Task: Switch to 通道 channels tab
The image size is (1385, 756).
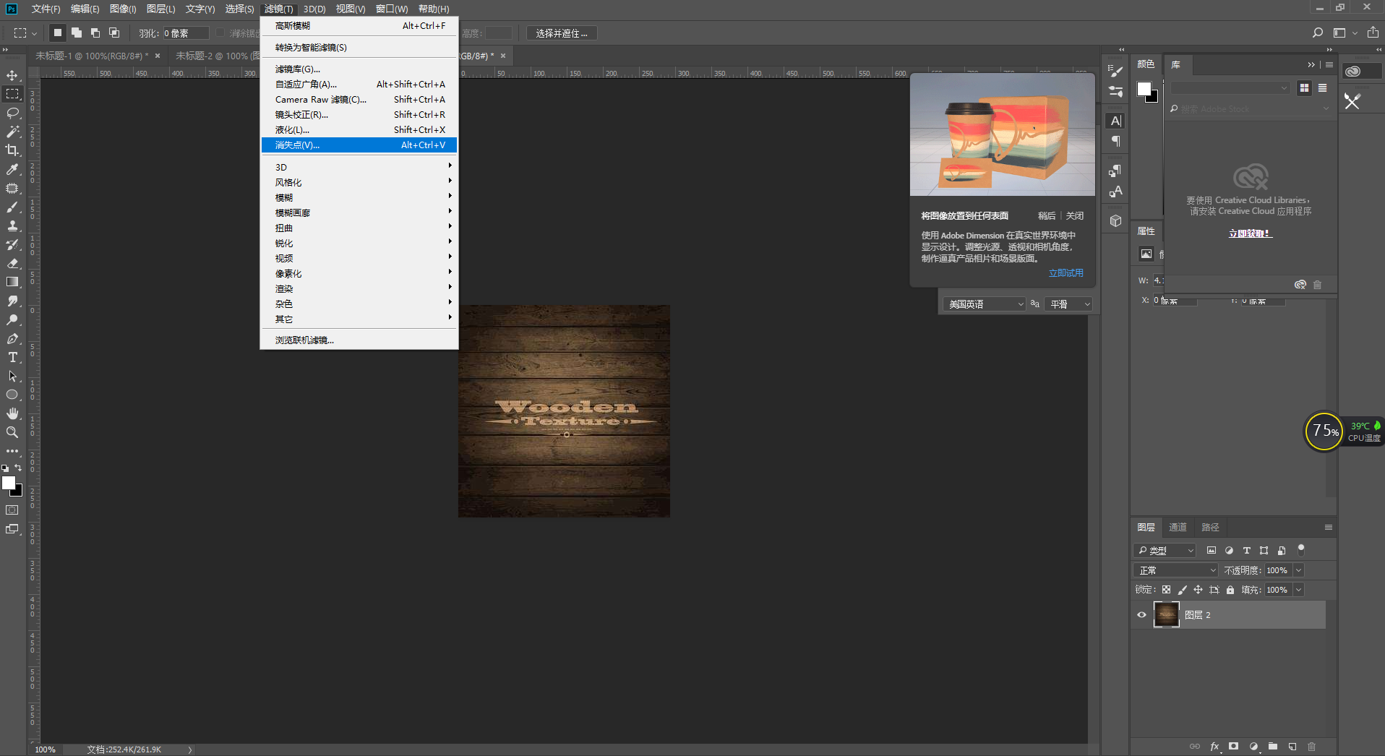Action: click(x=1178, y=527)
